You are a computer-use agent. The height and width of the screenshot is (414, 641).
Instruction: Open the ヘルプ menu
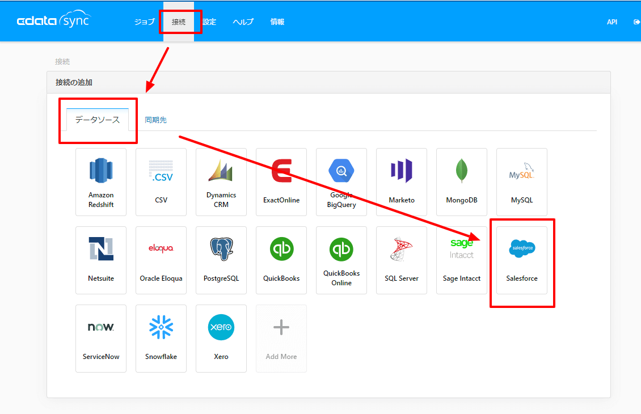tap(243, 22)
